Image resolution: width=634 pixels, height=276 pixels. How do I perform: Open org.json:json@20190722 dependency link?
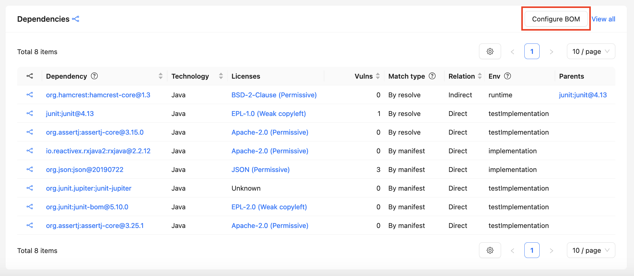[x=85, y=170]
